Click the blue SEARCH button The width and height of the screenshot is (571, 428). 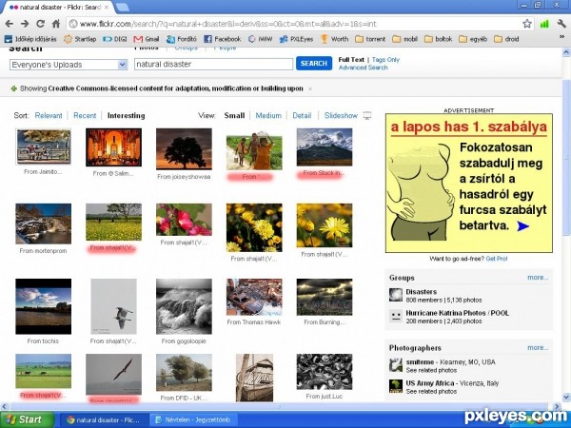(314, 64)
